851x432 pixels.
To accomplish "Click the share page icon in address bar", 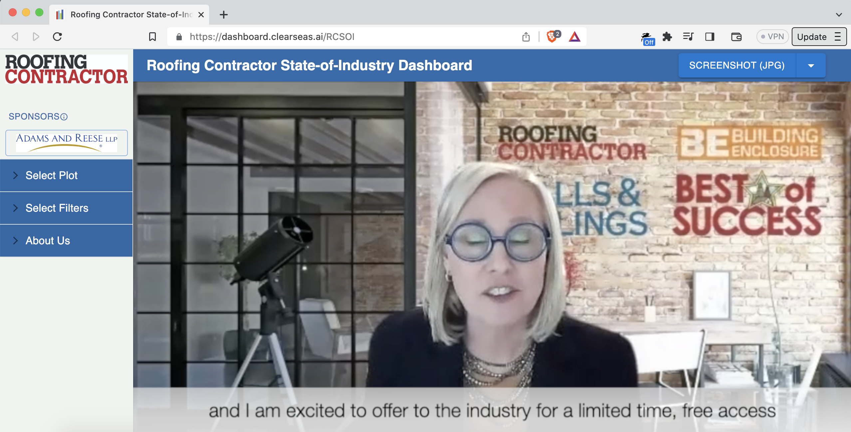I will point(526,37).
